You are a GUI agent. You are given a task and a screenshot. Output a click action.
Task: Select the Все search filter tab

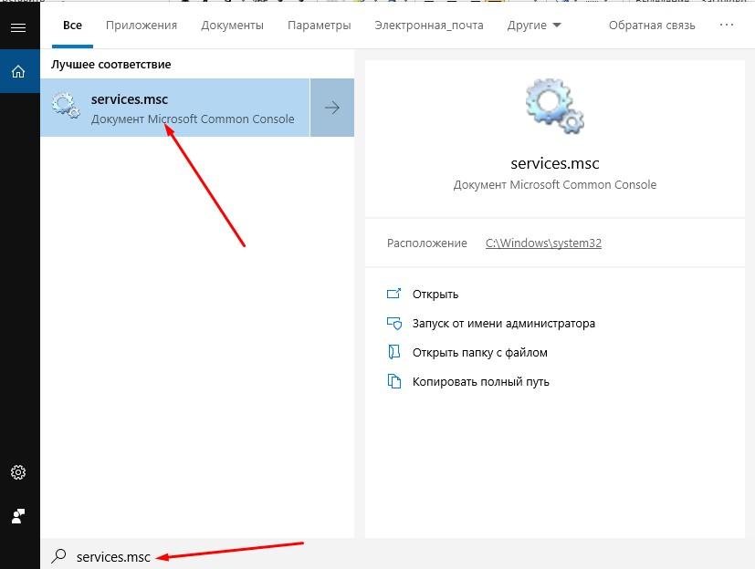click(x=72, y=25)
